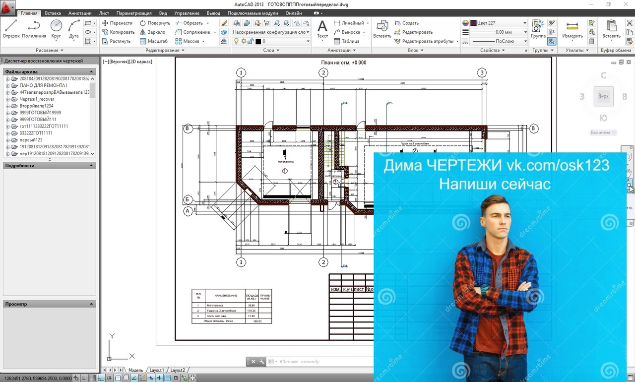Select первый123 in archive list

[x=31, y=140]
